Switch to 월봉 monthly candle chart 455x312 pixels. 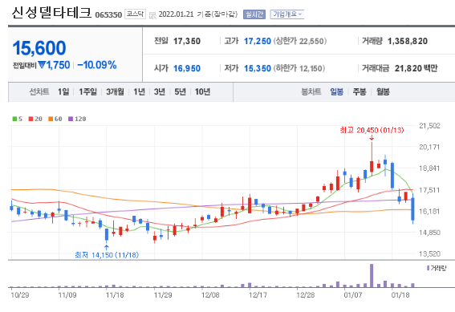383,92
